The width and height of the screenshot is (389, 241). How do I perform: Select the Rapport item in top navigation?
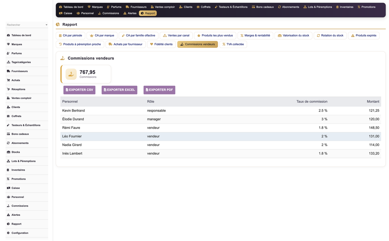(148, 13)
